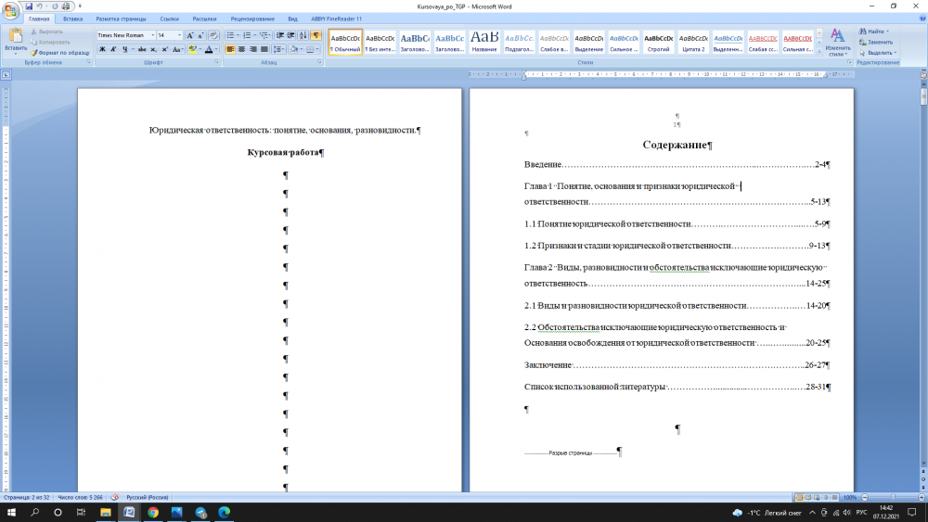Toggle the paragraph marks display

pos(316,35)
